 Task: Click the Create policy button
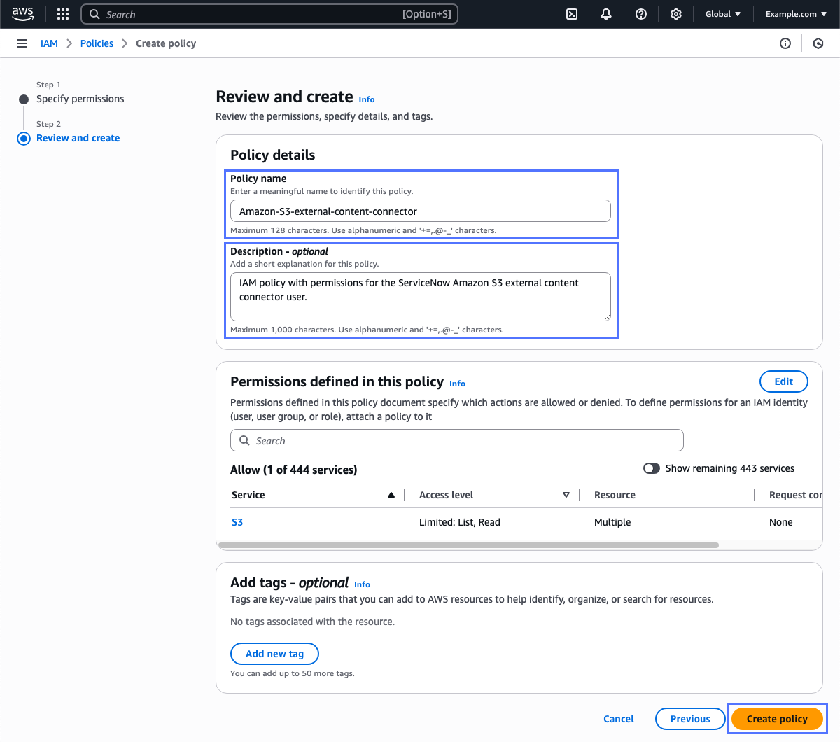pos(777,719)
